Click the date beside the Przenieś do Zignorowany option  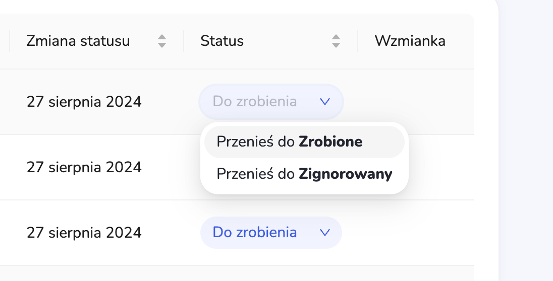point(84,167)
